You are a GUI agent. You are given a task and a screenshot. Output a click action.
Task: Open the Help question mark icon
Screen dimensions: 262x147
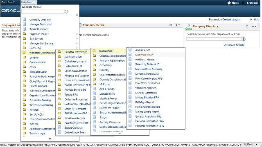point(251,20)
